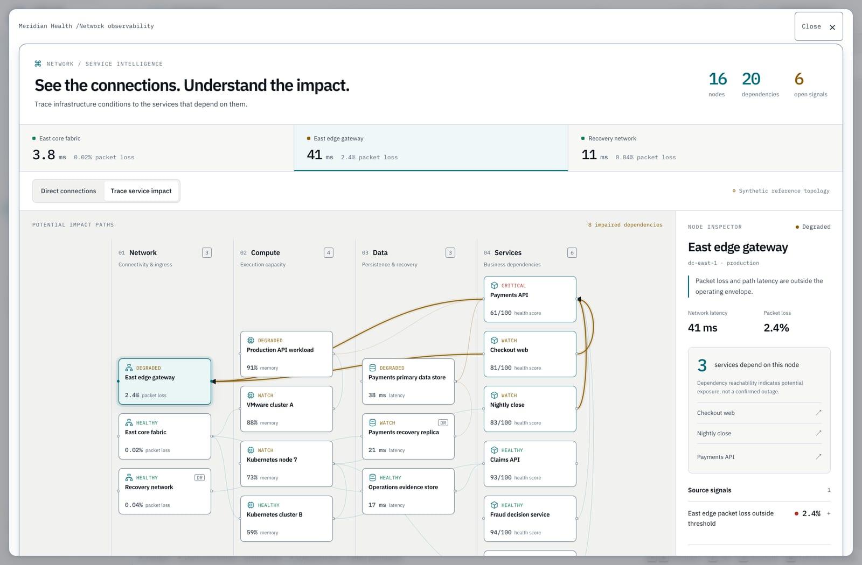Click the Recovery network node icon
862x565 pixels.
point(129,478)
